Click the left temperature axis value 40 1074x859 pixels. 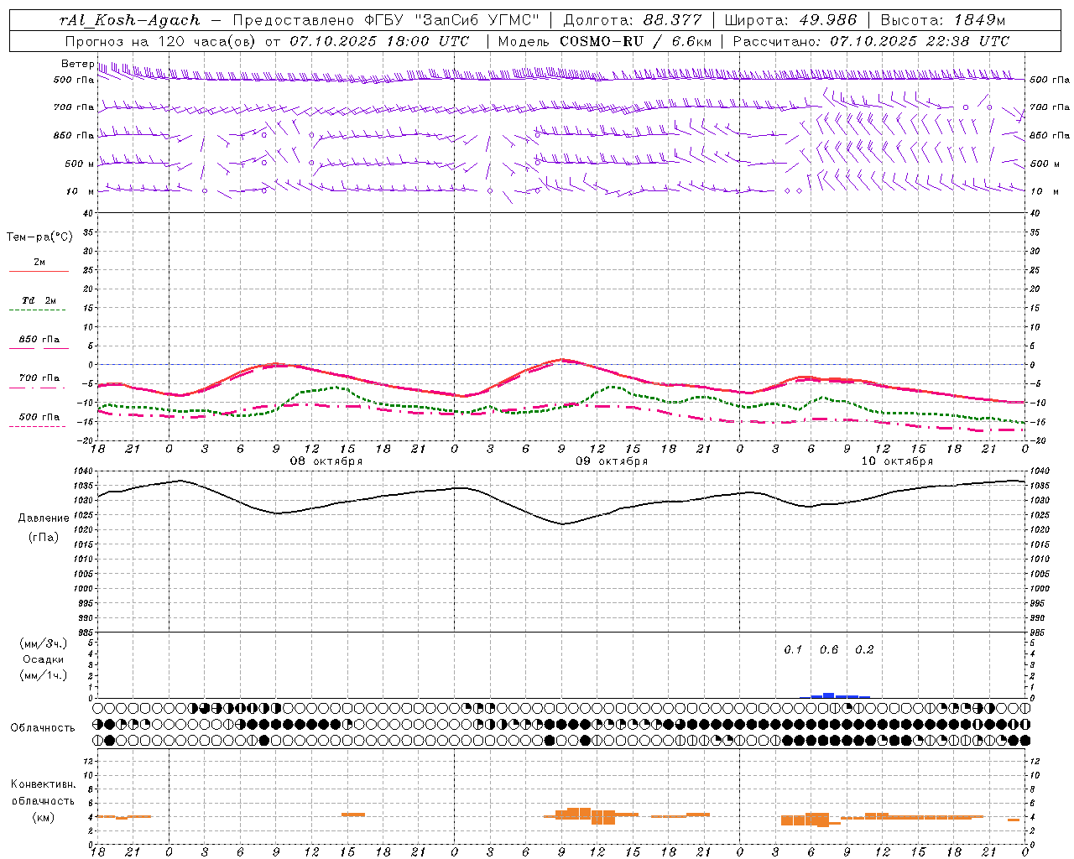(x=89, y=213)
